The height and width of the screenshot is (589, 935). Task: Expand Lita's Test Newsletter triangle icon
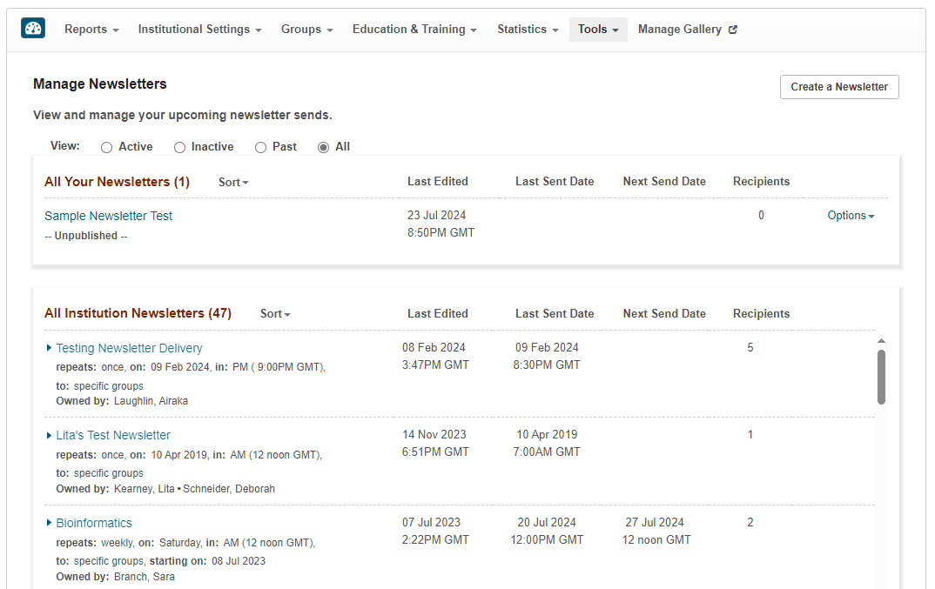tap(50, 435)
